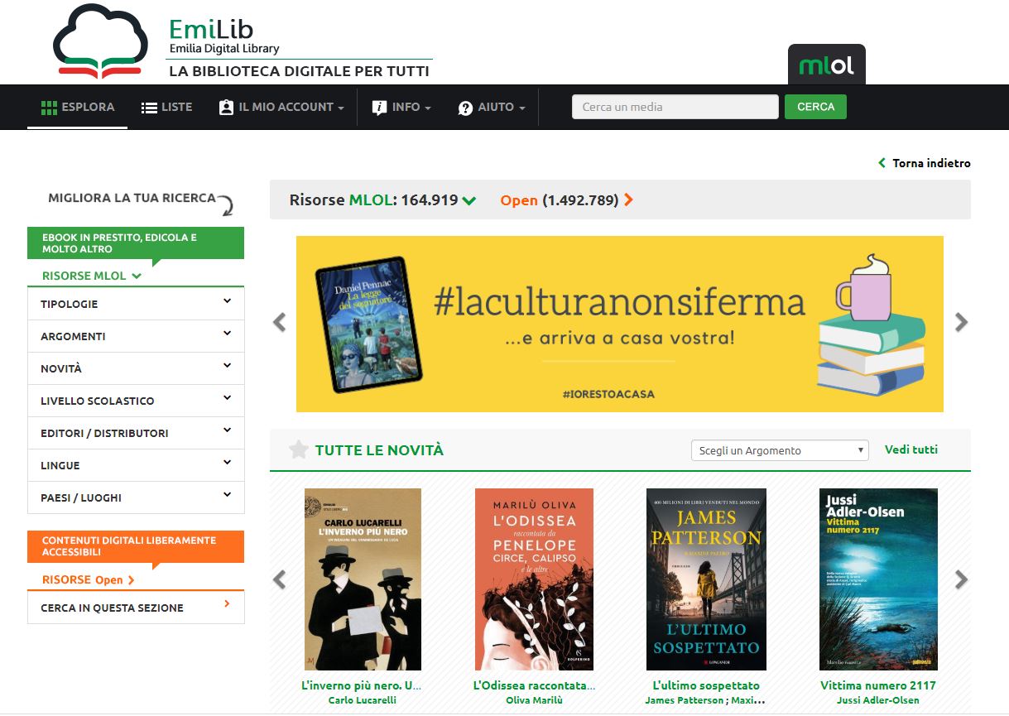Screen dimensions: 1009x716
Task: Click author link Carlo Lucarelli
Action: [x=363, y=700]
